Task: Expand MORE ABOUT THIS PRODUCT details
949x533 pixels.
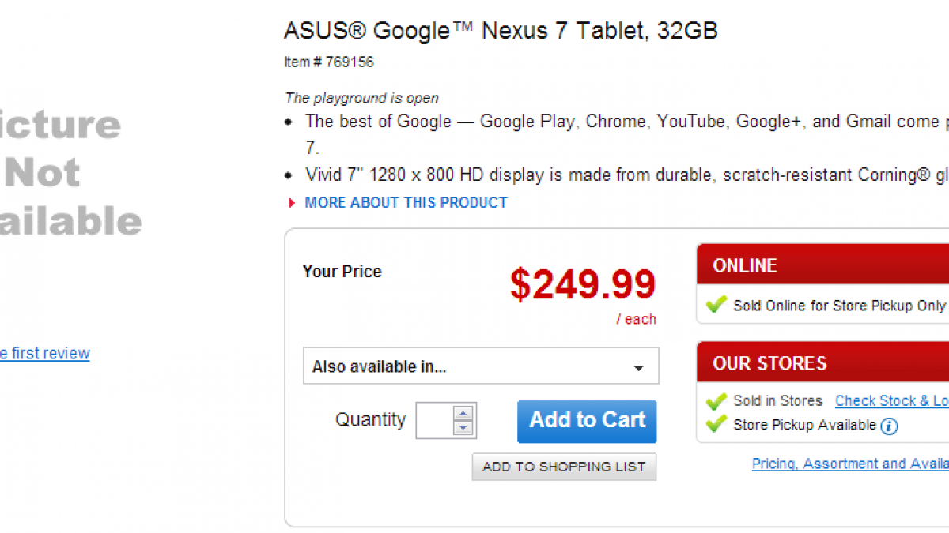Action: [x=406, y=203]
